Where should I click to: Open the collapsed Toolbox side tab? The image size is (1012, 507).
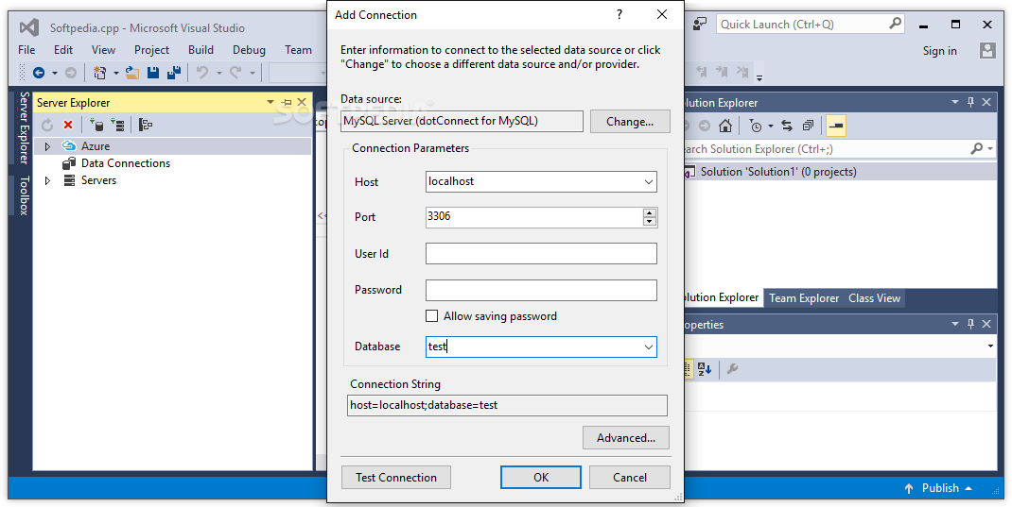[x=24, y=195]
